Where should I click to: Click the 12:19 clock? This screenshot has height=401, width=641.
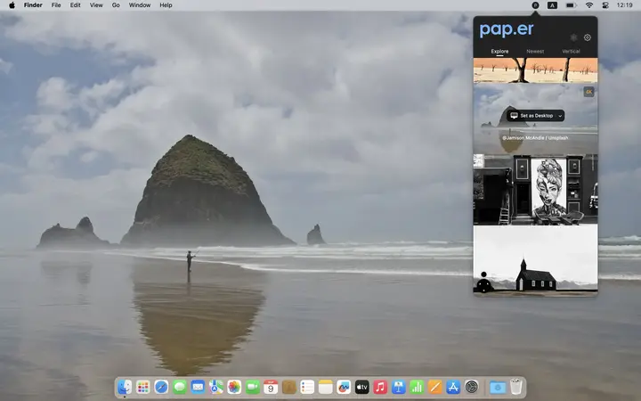click(624, 5)
